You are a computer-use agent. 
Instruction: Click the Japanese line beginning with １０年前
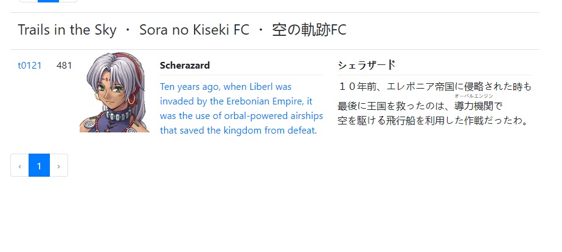(434, 87)
